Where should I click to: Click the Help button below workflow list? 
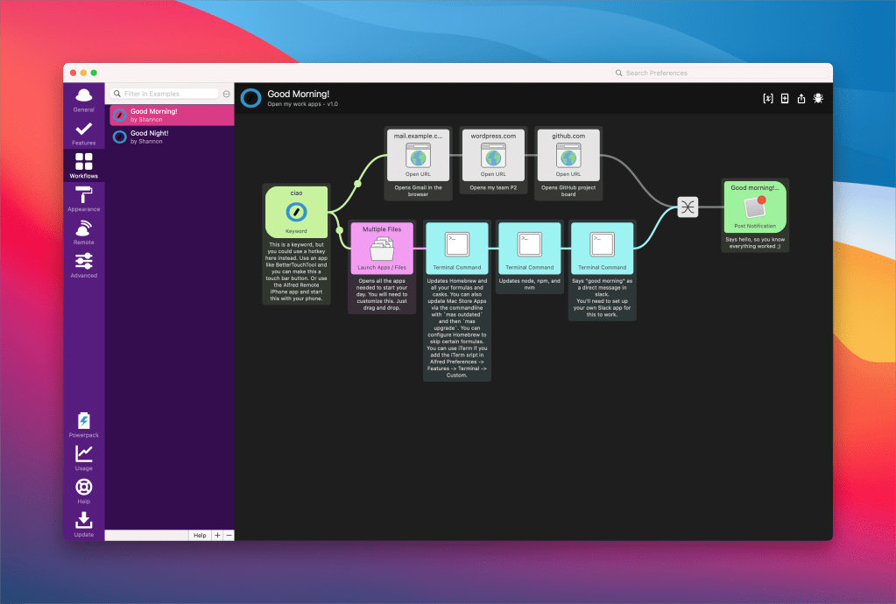(200, 535)
